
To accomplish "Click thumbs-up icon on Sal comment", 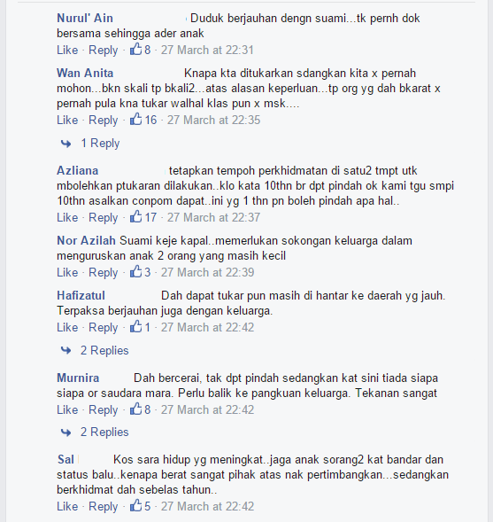I will 135,506.
